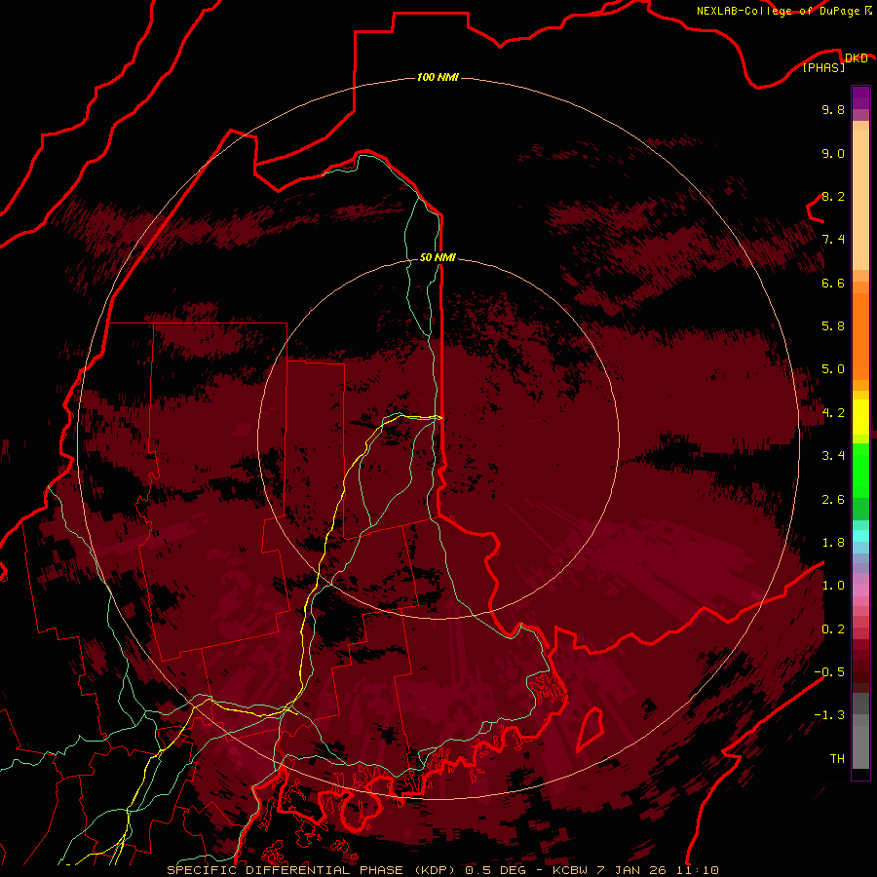Pick the purple segment of the color bar
This screenshot has height=877, width=877.
point(860,97)
